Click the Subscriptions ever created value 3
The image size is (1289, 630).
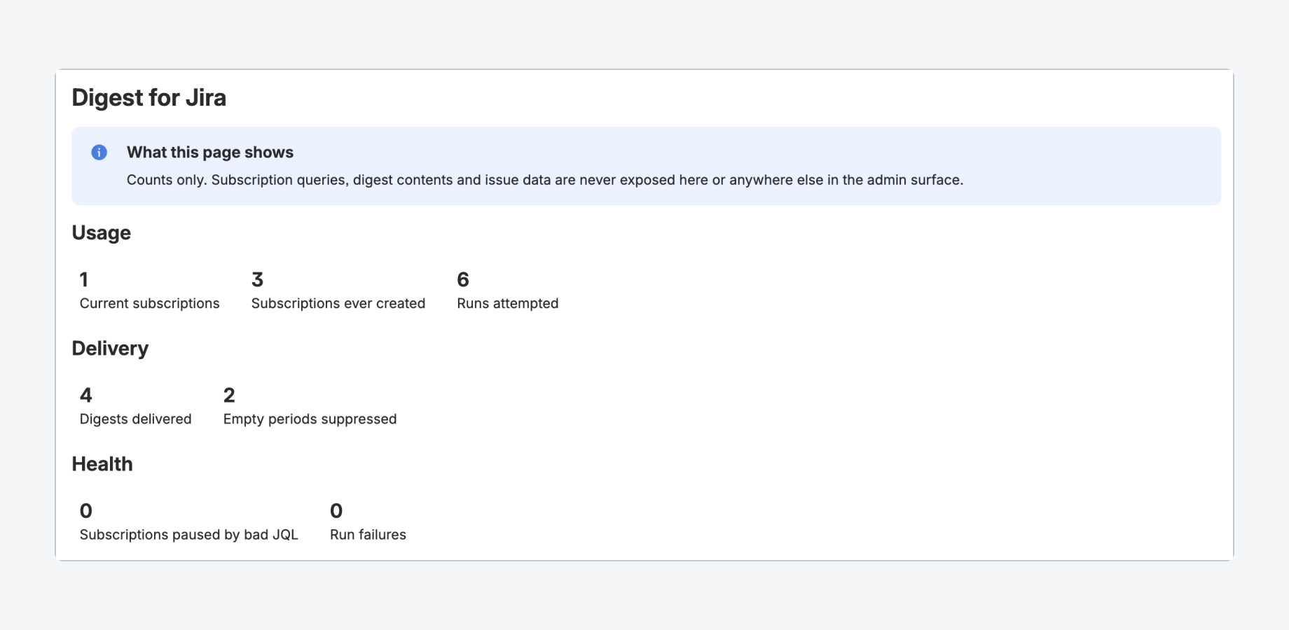pos(258,280)
